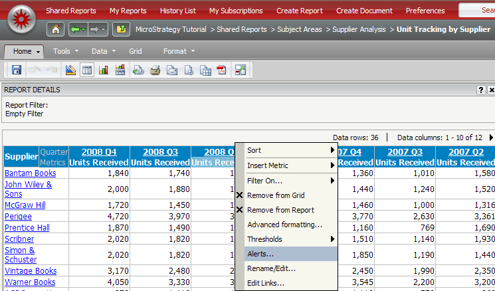The height and width of the screenshot is (291, 495).
Task: Go up one folder level icon
Action: click(122, 29)
